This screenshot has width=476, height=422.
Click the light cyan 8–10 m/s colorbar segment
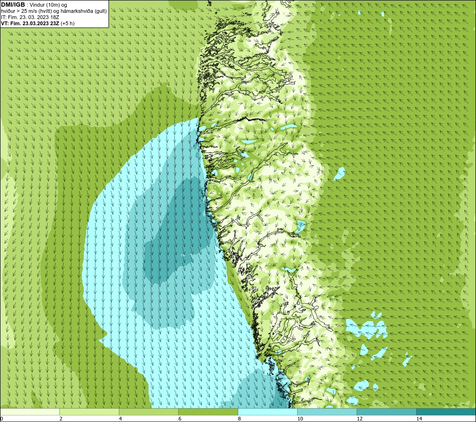[x=268, y=412]
